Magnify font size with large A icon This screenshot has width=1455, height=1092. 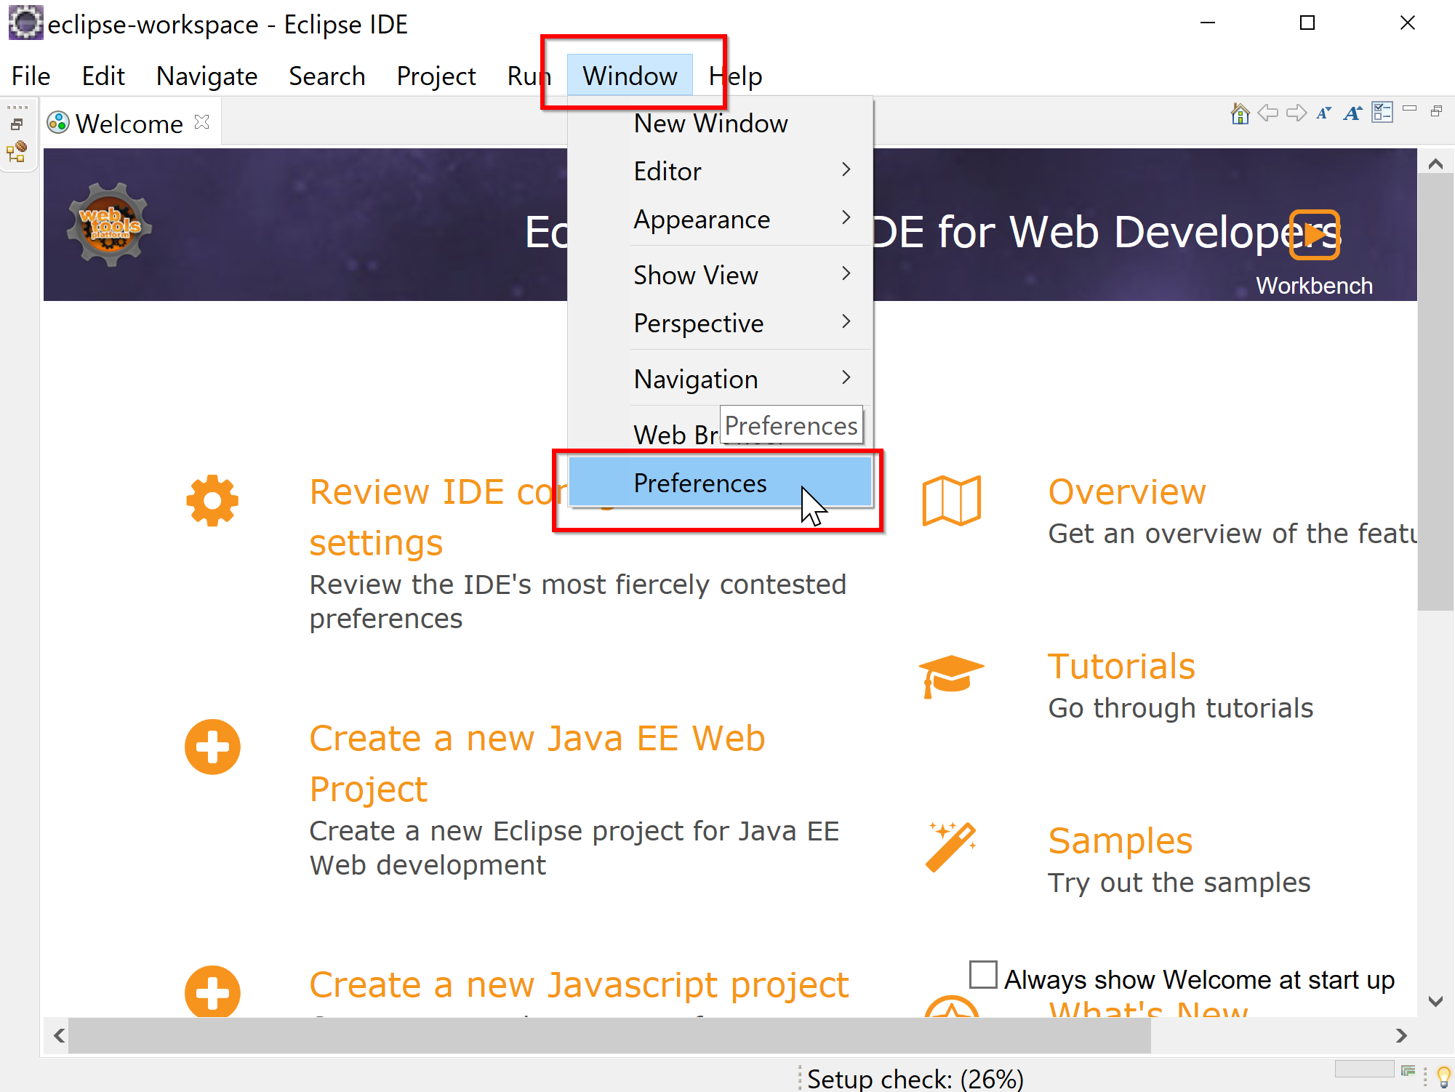point(1352,113)
